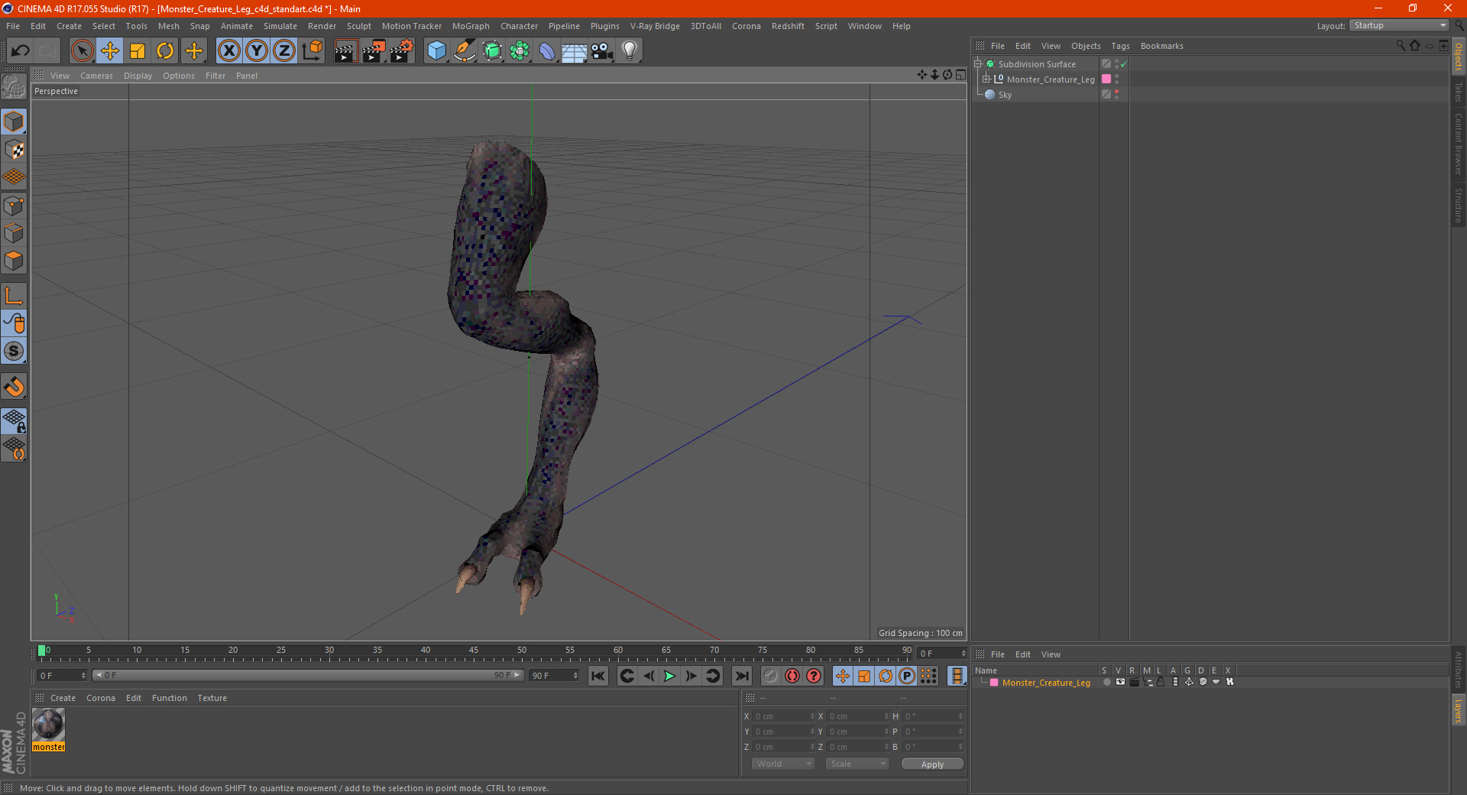Add a Camera object
Viewport: 1467px width, 795px height.
602,51
